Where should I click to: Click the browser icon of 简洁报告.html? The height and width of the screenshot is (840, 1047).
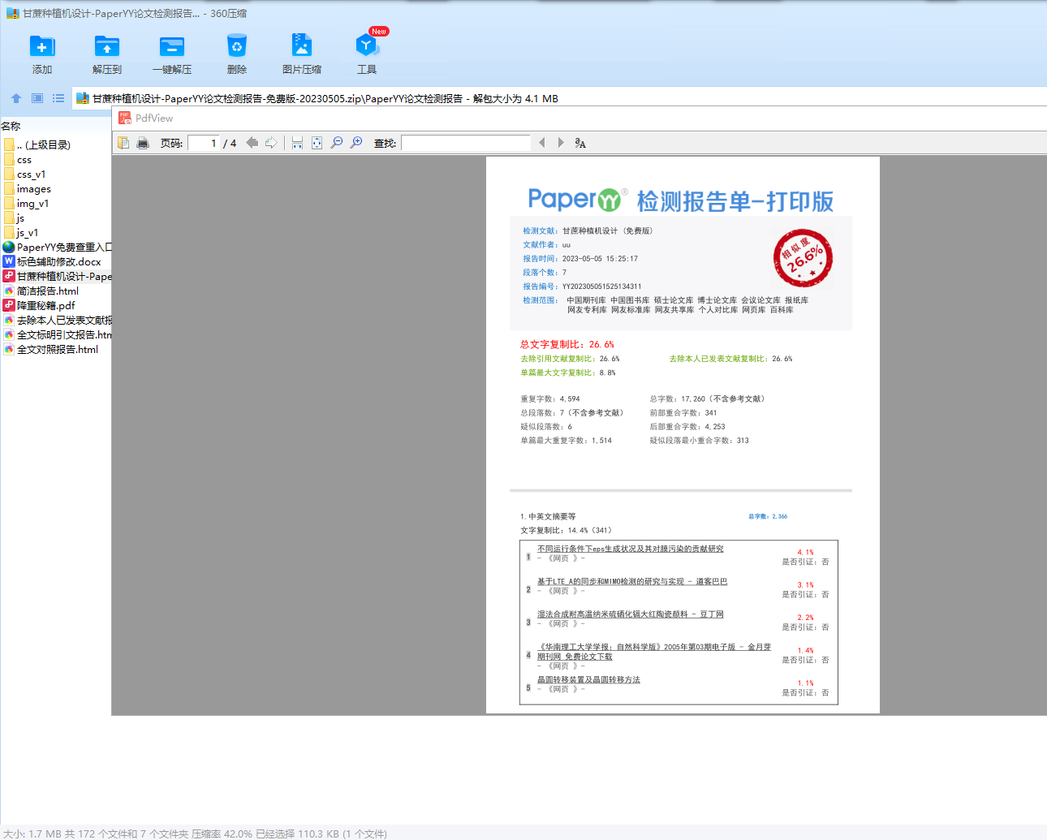pos(9,291)
